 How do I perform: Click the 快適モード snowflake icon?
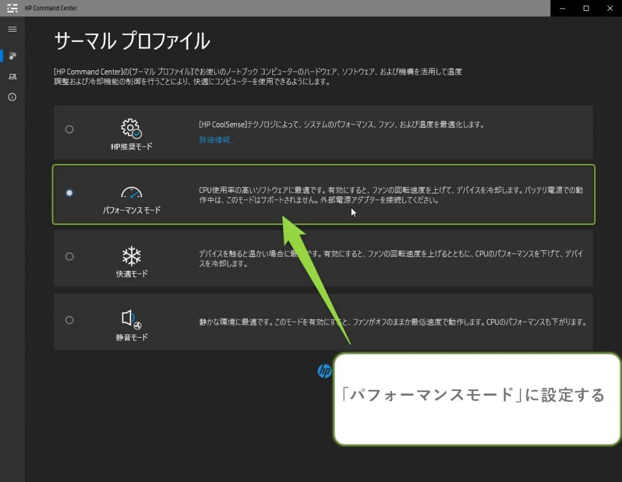(131, 255)
